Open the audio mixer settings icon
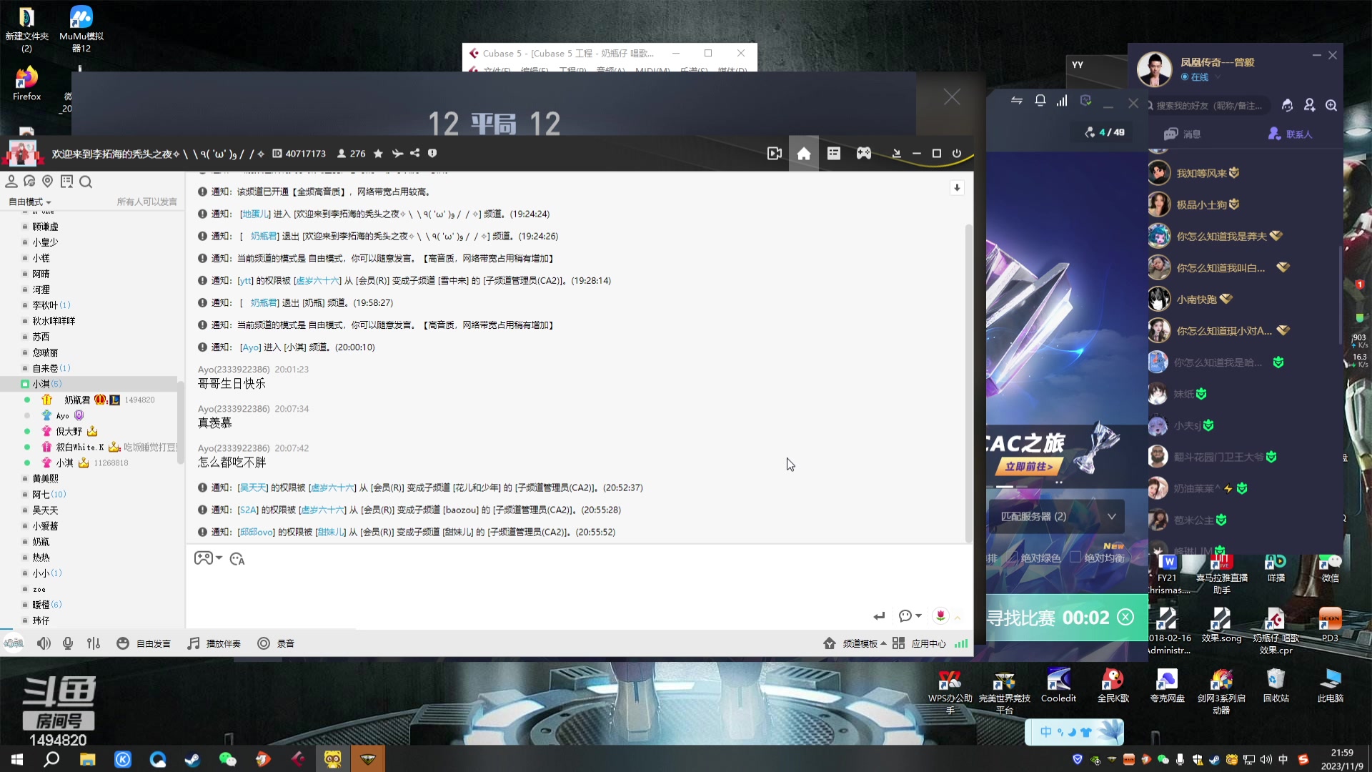This screenshot has width=1372, height=772. [x=94, y=643]
